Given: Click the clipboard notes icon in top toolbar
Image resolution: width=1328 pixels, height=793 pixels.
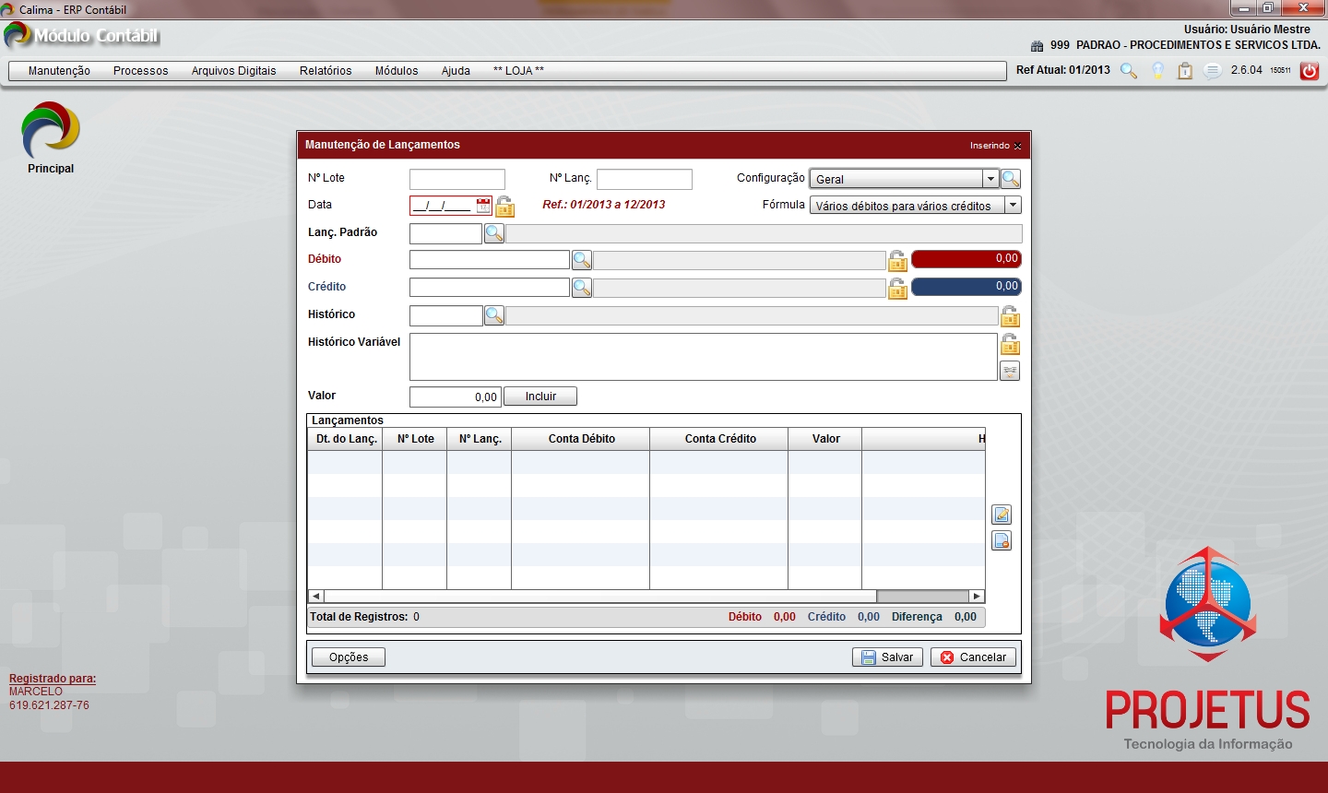Looking at the screenshot, I should (1185, 71).
